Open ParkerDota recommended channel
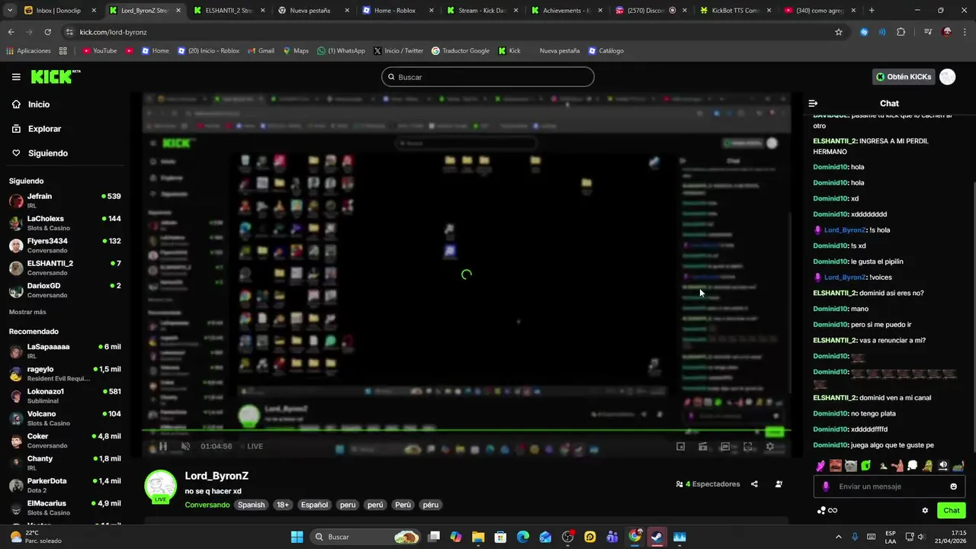The height and width of the screenshot is (549, 976). 65,485
